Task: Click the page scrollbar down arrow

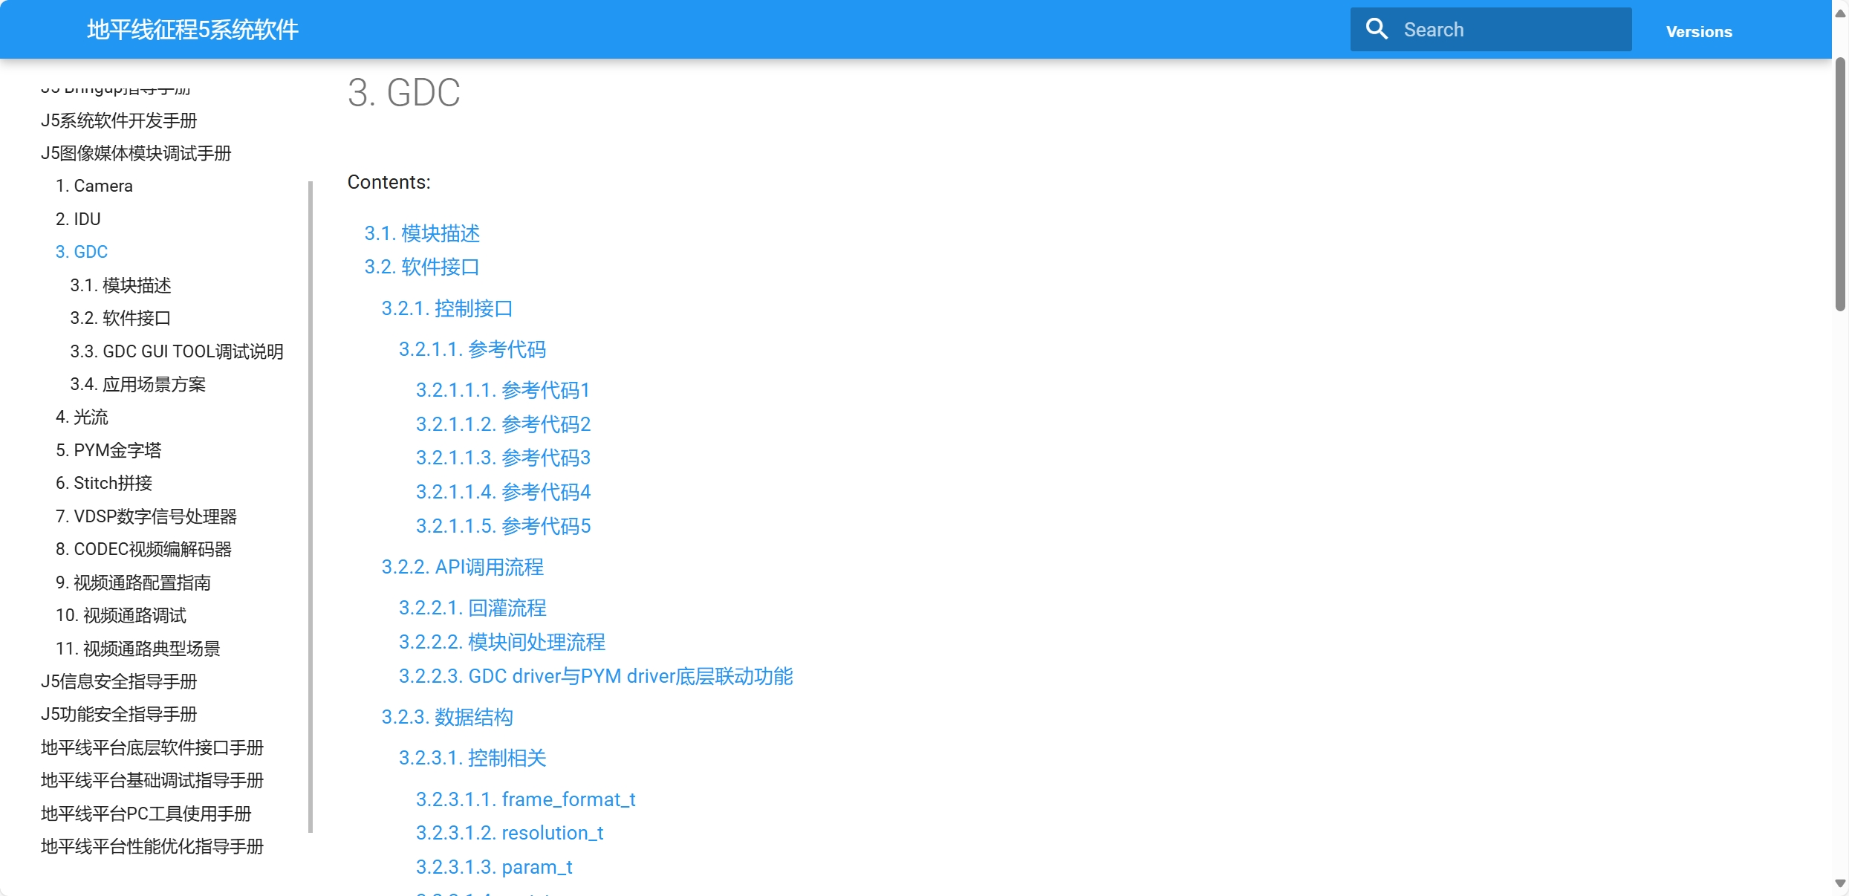Action: (x=1840, y=883)
